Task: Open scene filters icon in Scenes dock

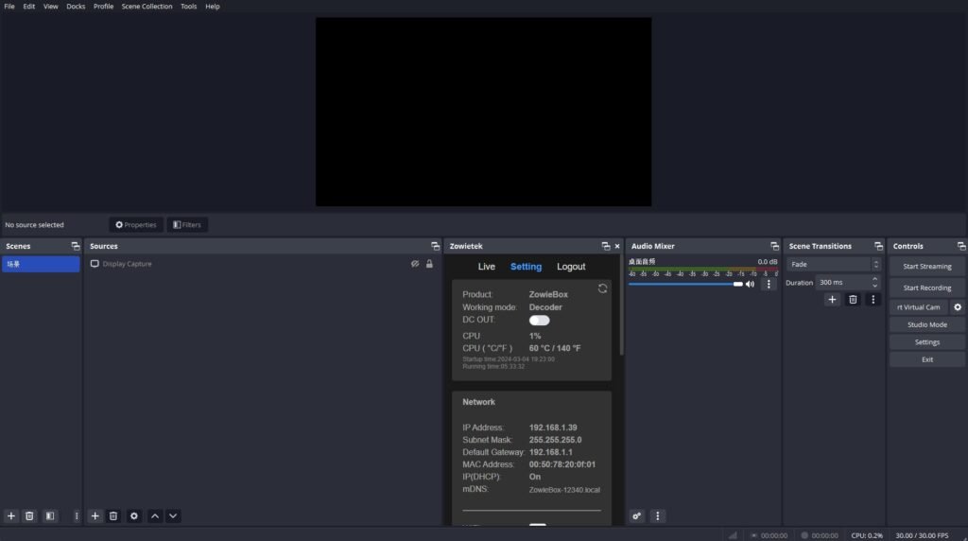Action: pyautogui.click(x=50, y=515)
